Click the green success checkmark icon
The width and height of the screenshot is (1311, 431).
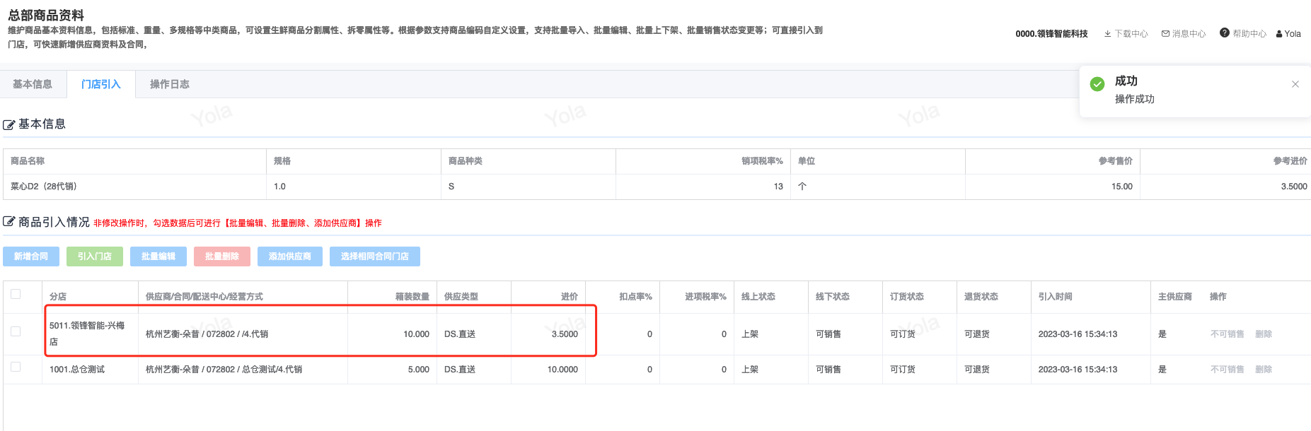click(x=1097, y=84)
